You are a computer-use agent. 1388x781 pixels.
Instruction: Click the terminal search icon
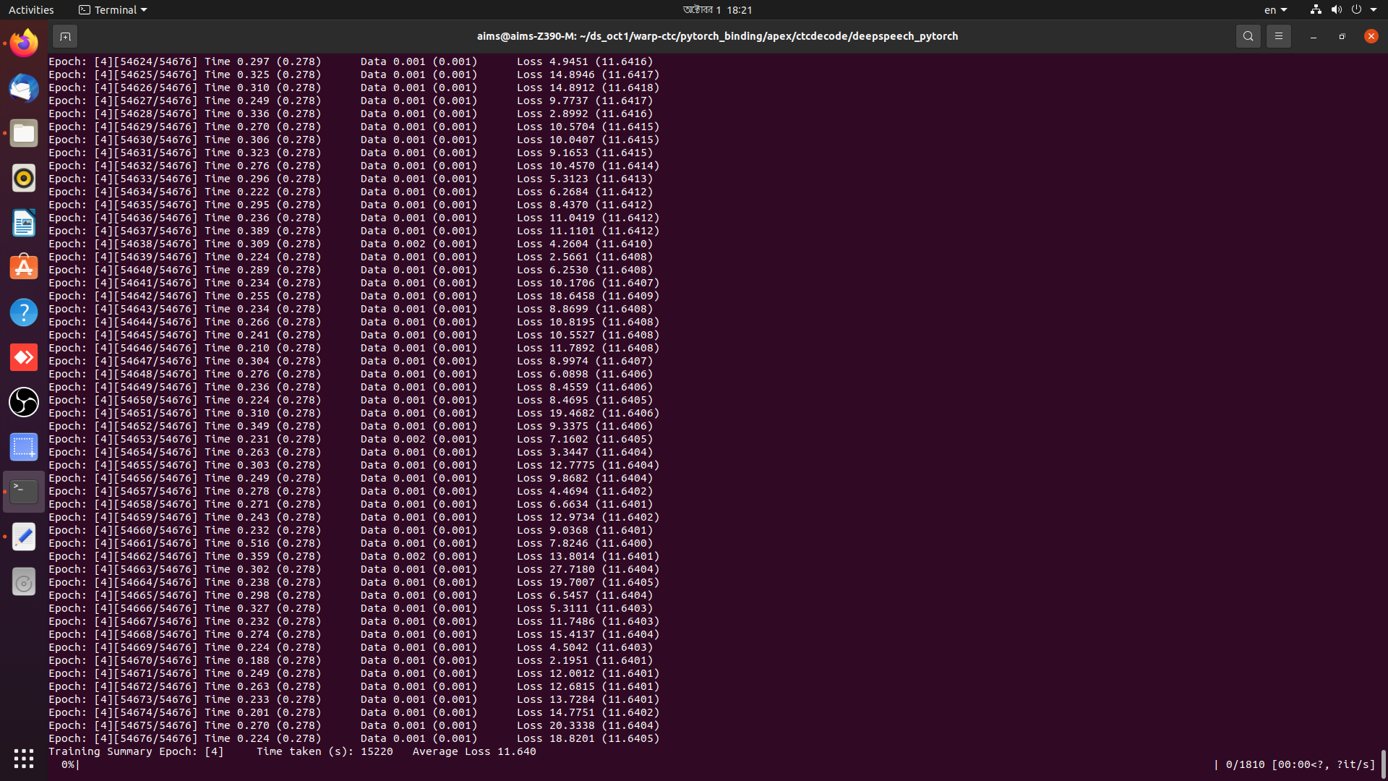click(1248, 36)
